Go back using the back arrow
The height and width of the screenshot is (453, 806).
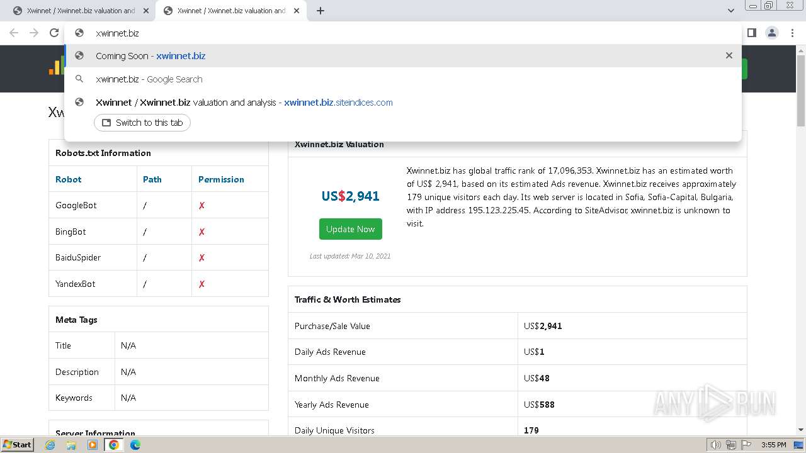pos(14,33)
